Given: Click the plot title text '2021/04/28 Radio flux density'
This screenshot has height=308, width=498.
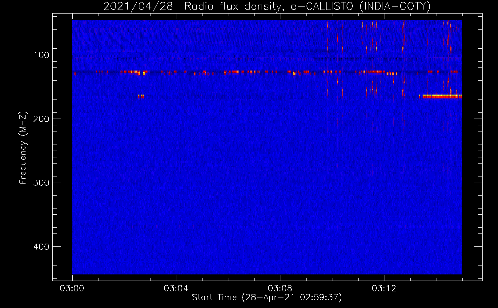Looking at the screenshot, I should coord(192,6).
